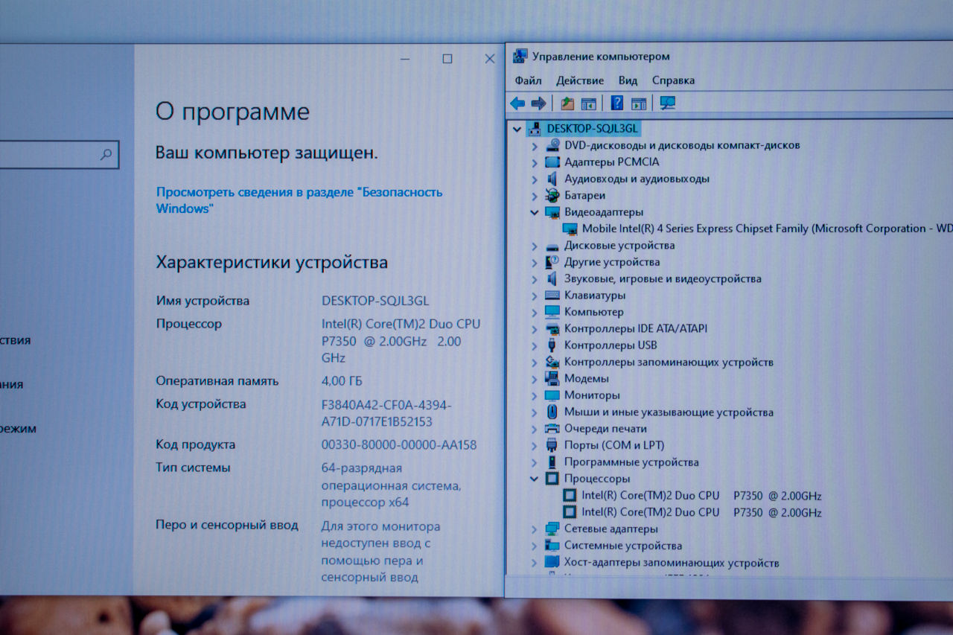Expand the Батареи node chevron

coord(535,195)
